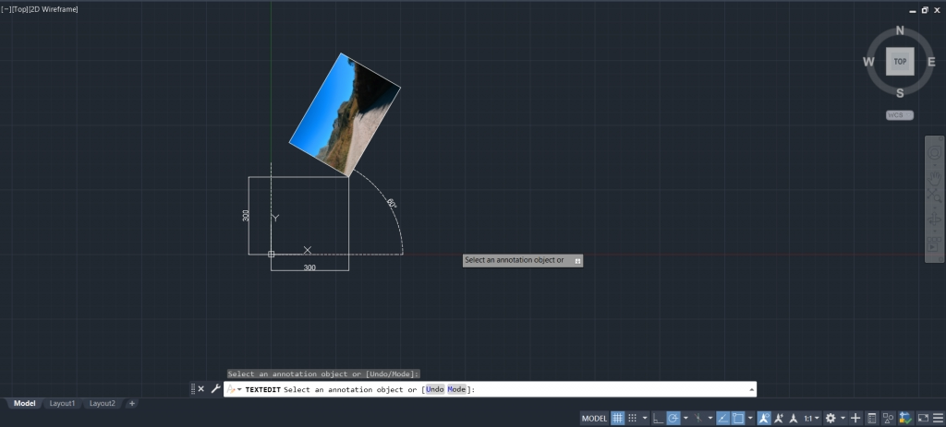Toggle object snap tracking
Screen dimensions: 946x427
[722, 418]
